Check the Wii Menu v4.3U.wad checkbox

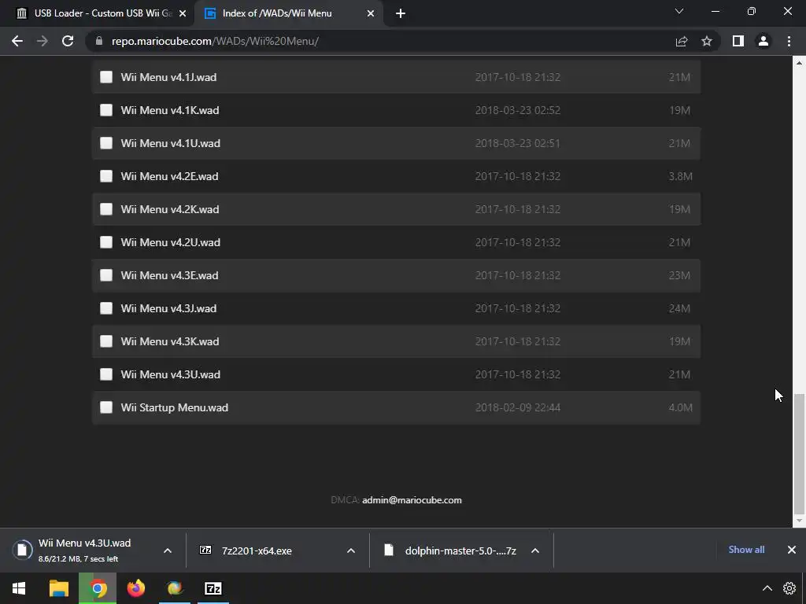(106, 374)
